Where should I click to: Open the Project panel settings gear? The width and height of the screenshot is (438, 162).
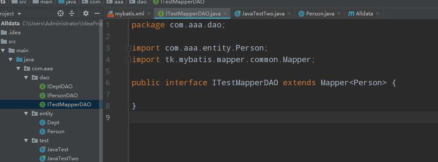(86, 13)
